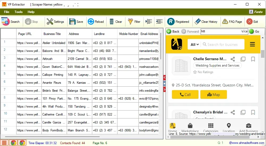Expand the All category dropdown
This screenshot has height=146, width=266.
pyautogui.click(x=195, y=45)
